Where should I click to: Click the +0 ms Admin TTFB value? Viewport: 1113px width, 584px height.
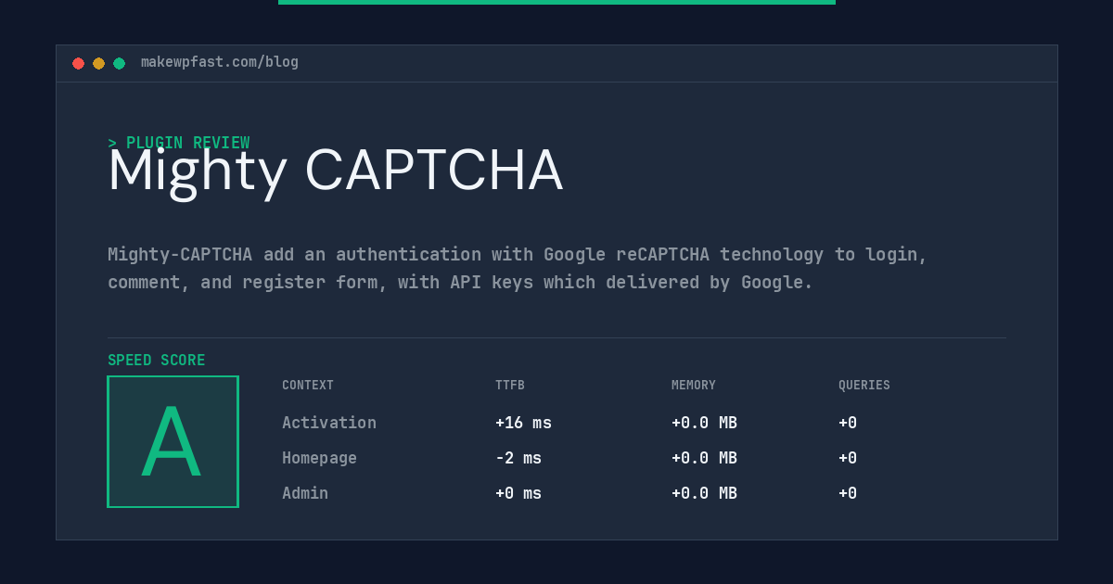click(518, 493)
